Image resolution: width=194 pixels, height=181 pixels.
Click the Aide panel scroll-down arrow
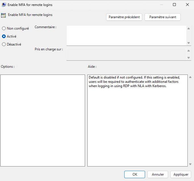pos(190,164)
